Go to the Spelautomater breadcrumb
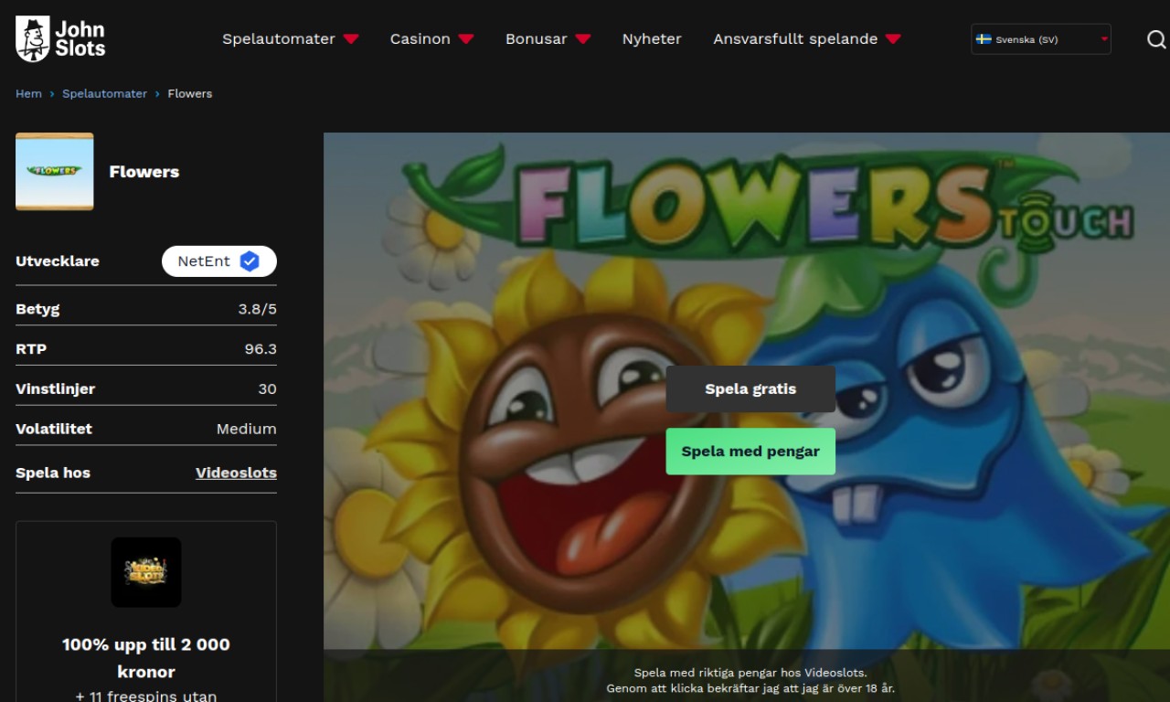This screenshot has width=1170, height=702. coord(104,94)
